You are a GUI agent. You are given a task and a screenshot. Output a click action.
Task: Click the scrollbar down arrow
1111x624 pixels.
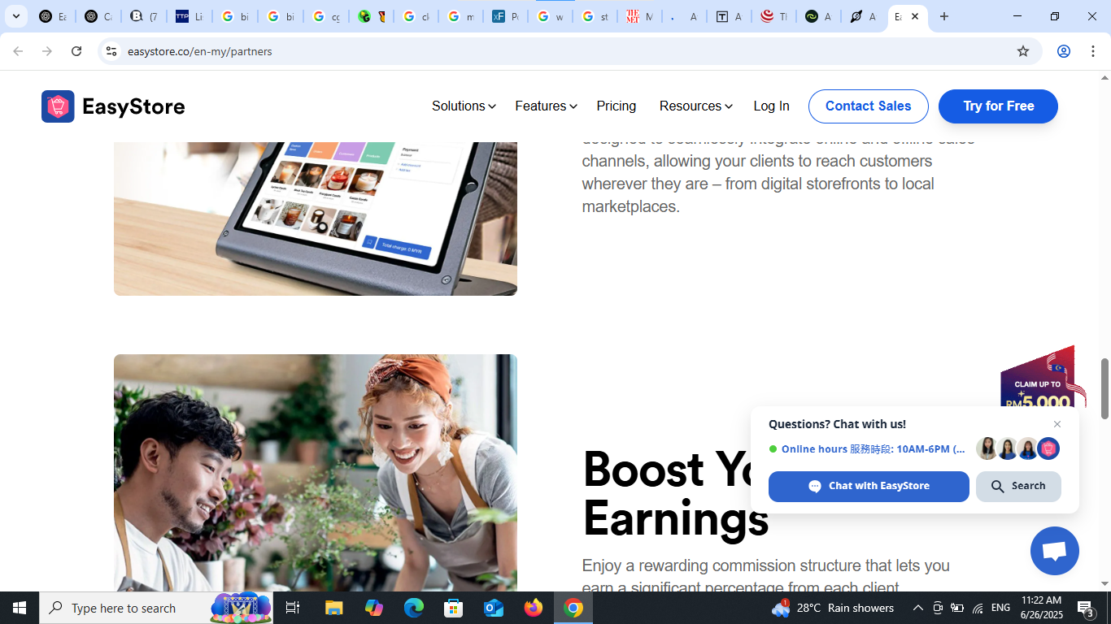click(x=1104, y=584)
